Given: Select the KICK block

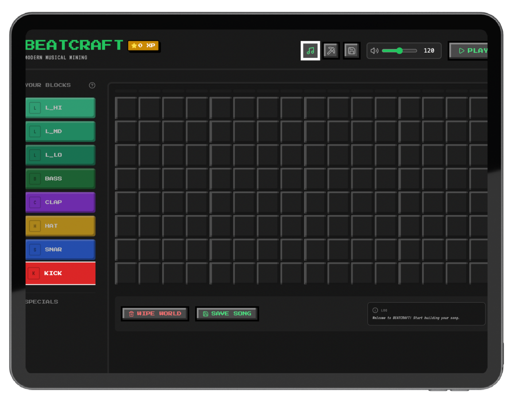Looking at the screenshot, I should 60,273.
